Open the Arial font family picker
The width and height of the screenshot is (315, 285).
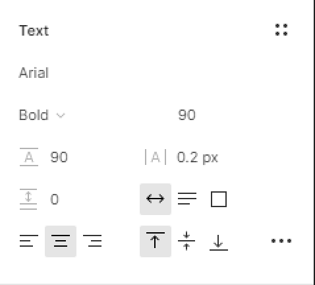(34, 73)
